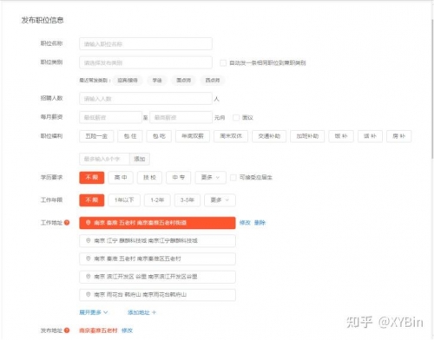Toggle the 包吃 benefit tag
The height and width of the screenshot is (340, 434).
(x=159, y=136)
